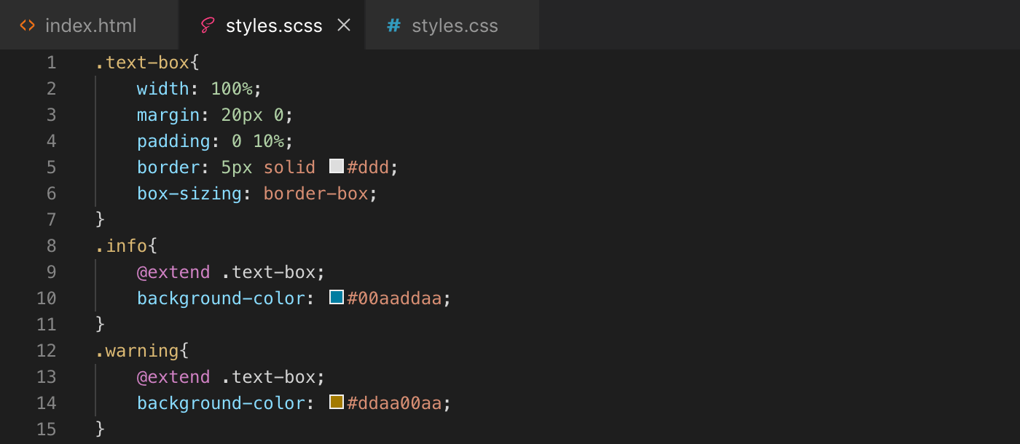Click the Sass icon on the styles.scss tab
The width and height of the screenshot is (1020, 444).
tap(206, 25)
